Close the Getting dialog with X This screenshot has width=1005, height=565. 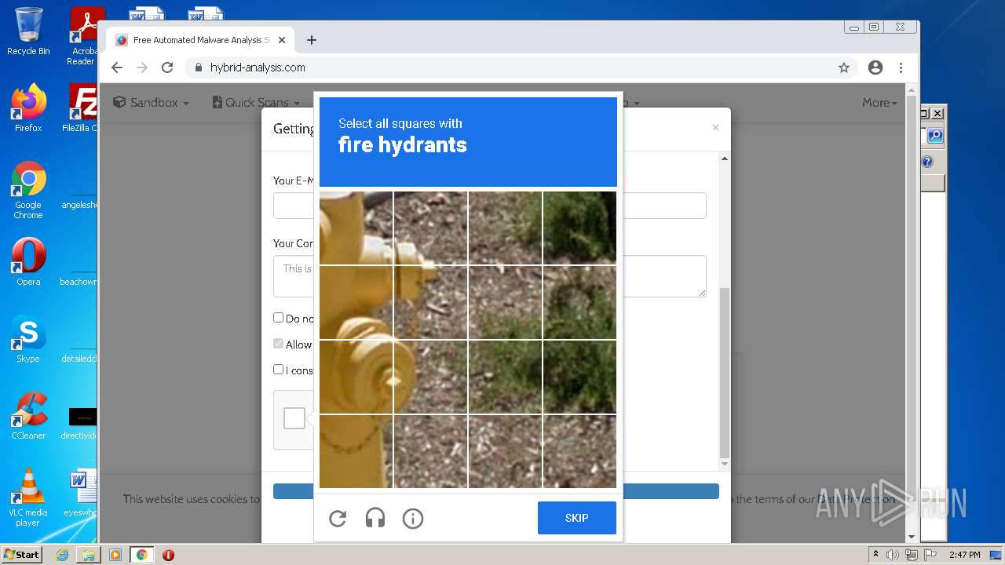pos(715,127)
